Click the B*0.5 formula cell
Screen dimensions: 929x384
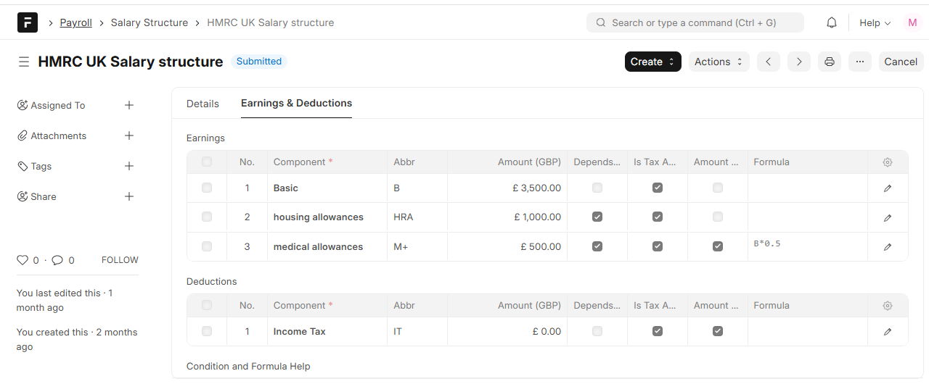[x=808, y=247]
